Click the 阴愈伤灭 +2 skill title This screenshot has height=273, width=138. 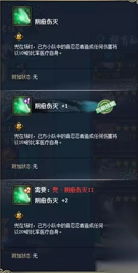point(51,201)
